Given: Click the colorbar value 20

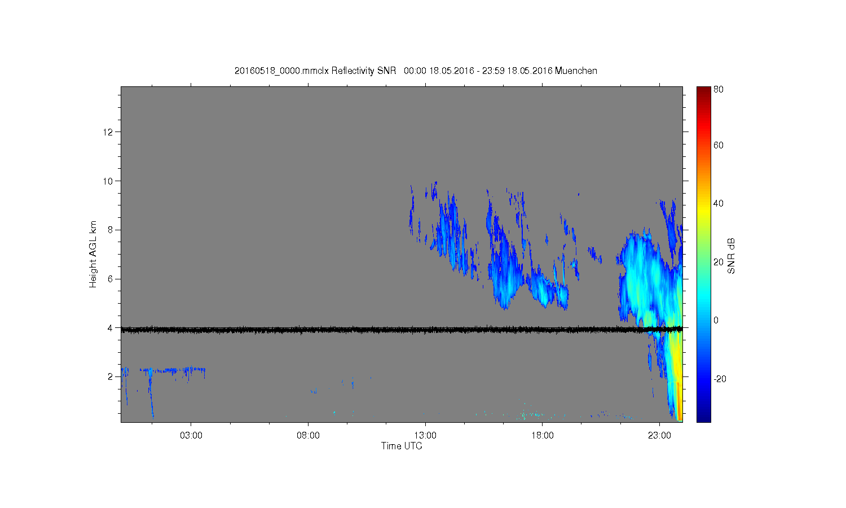Looking at the screenshot, I should 719,262.
